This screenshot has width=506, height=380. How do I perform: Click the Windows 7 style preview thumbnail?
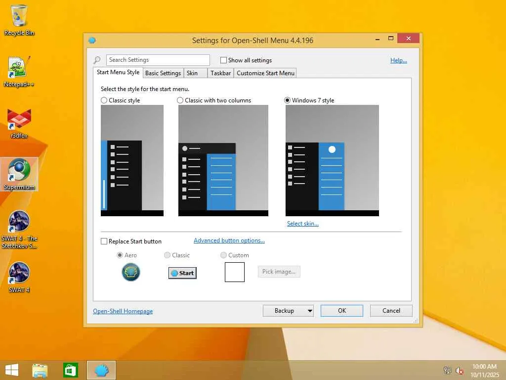pyautogui.click(x=332, y=160)
